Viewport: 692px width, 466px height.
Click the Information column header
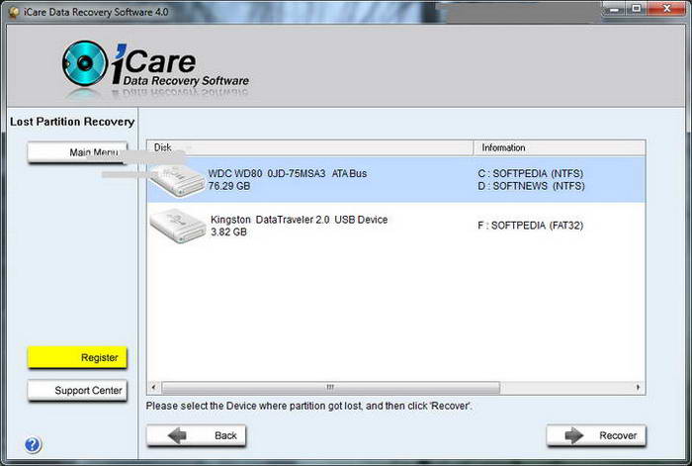point(560,147)
